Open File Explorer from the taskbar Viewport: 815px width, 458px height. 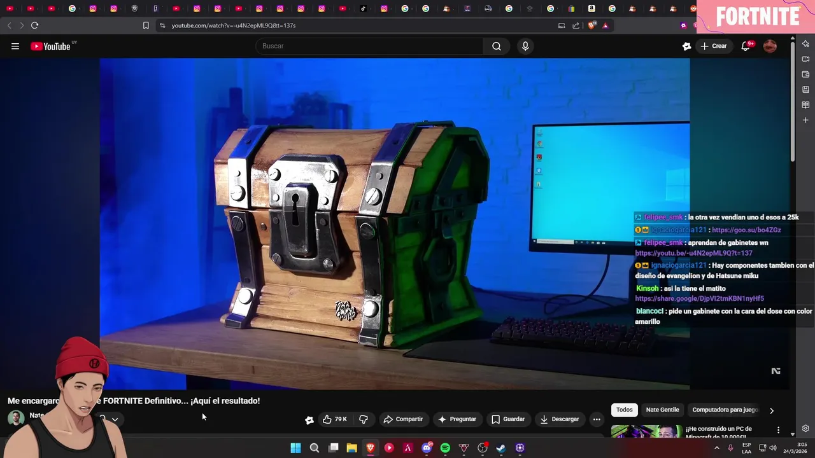(x=351, y=448)
